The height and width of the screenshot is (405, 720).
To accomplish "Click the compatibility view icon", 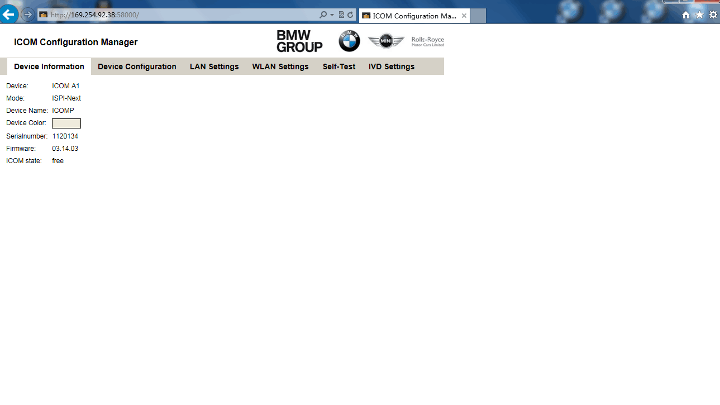I will (x=341, y=15).
